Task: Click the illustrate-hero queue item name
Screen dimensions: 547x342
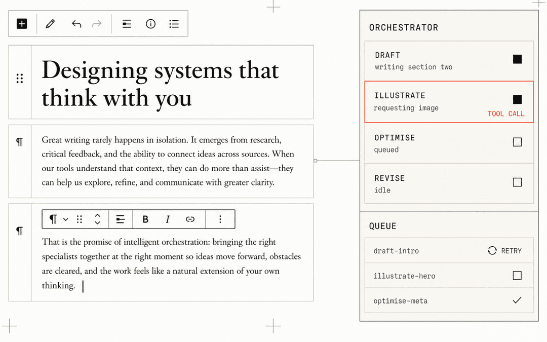Action: pos(404,276)
